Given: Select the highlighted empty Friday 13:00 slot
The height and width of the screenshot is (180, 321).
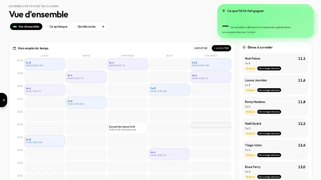Looking at the screenshot, I should [x=211, y=125].
